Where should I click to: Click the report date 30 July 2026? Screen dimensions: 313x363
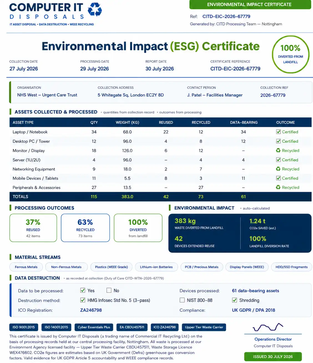(x=160, y=69)
